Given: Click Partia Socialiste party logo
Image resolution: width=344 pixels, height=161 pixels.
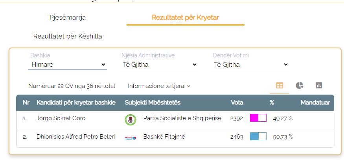Looking at the screenshot, I should [x=130, y=120].
